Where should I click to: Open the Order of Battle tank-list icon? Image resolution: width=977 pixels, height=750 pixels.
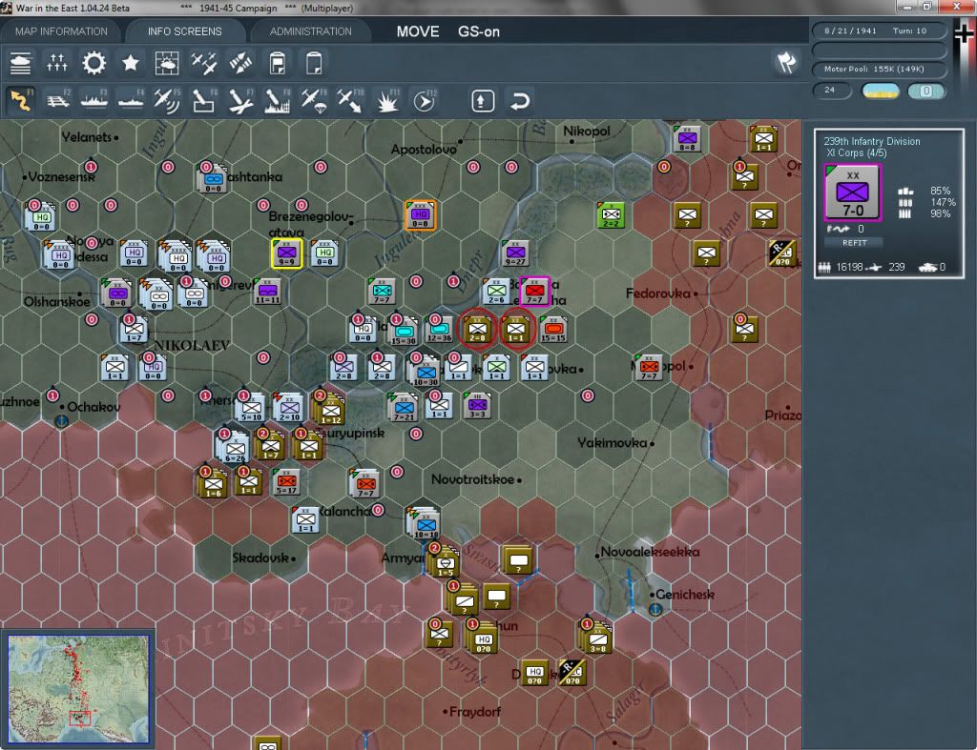point(21,63)
